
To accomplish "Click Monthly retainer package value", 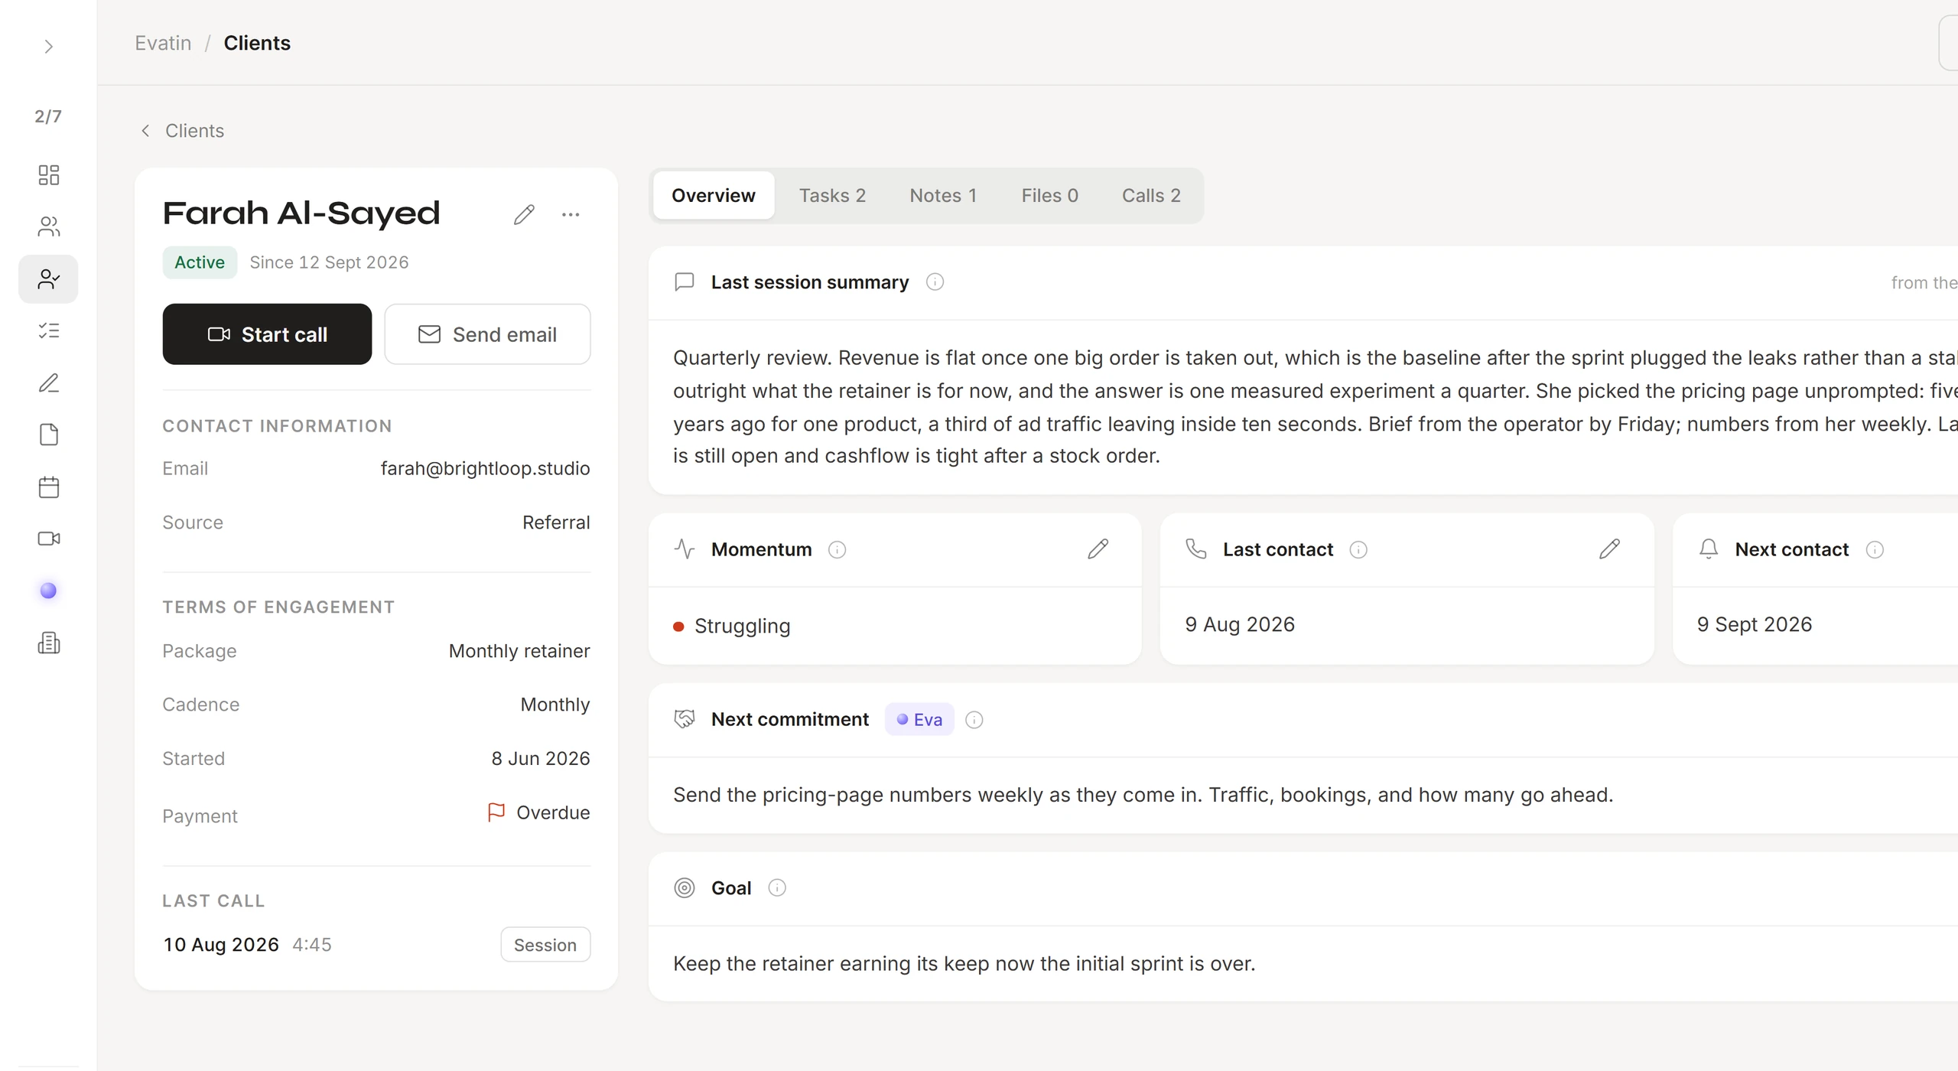I will point(519,651).
